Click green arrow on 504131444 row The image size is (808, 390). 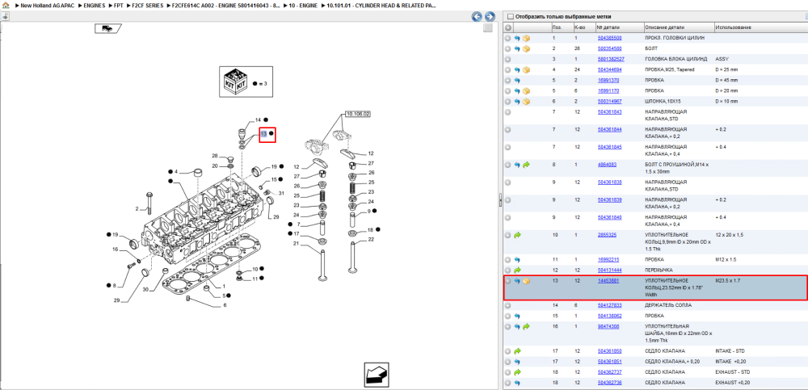pos(517,270)
